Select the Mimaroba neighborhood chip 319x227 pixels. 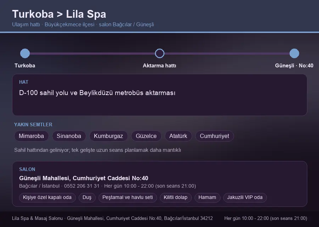coord(31,136)
